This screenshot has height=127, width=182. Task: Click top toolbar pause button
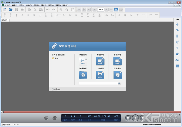pos(79,9)
